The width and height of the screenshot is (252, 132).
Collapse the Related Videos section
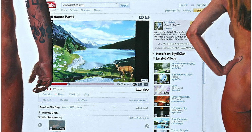point(154,58)
